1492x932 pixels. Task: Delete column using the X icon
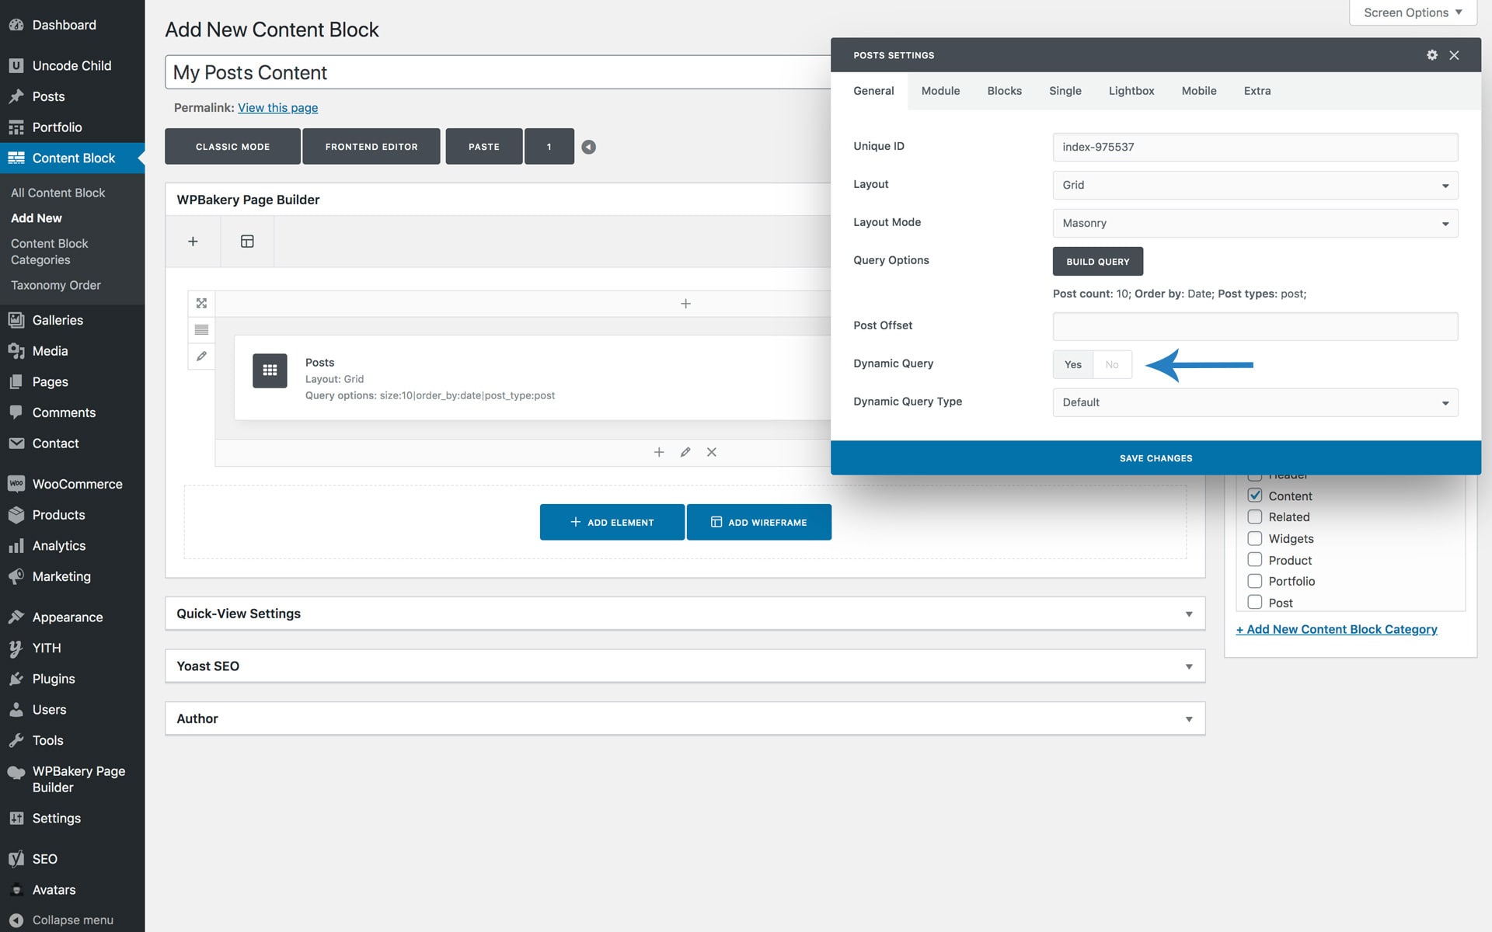pos(711,452)
